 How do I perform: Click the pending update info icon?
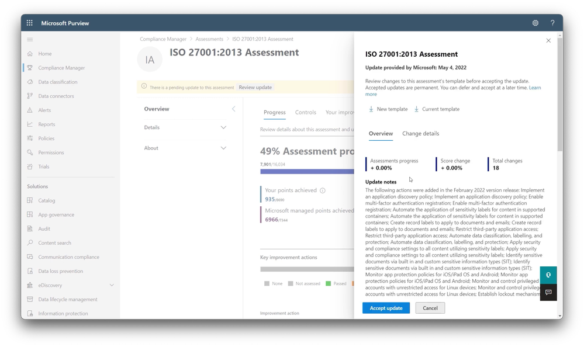144,86
